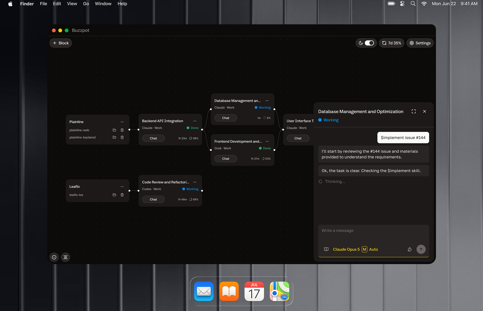Open Chat for Frontend Development block
483x311 pixels.
(x=226, y=159)
